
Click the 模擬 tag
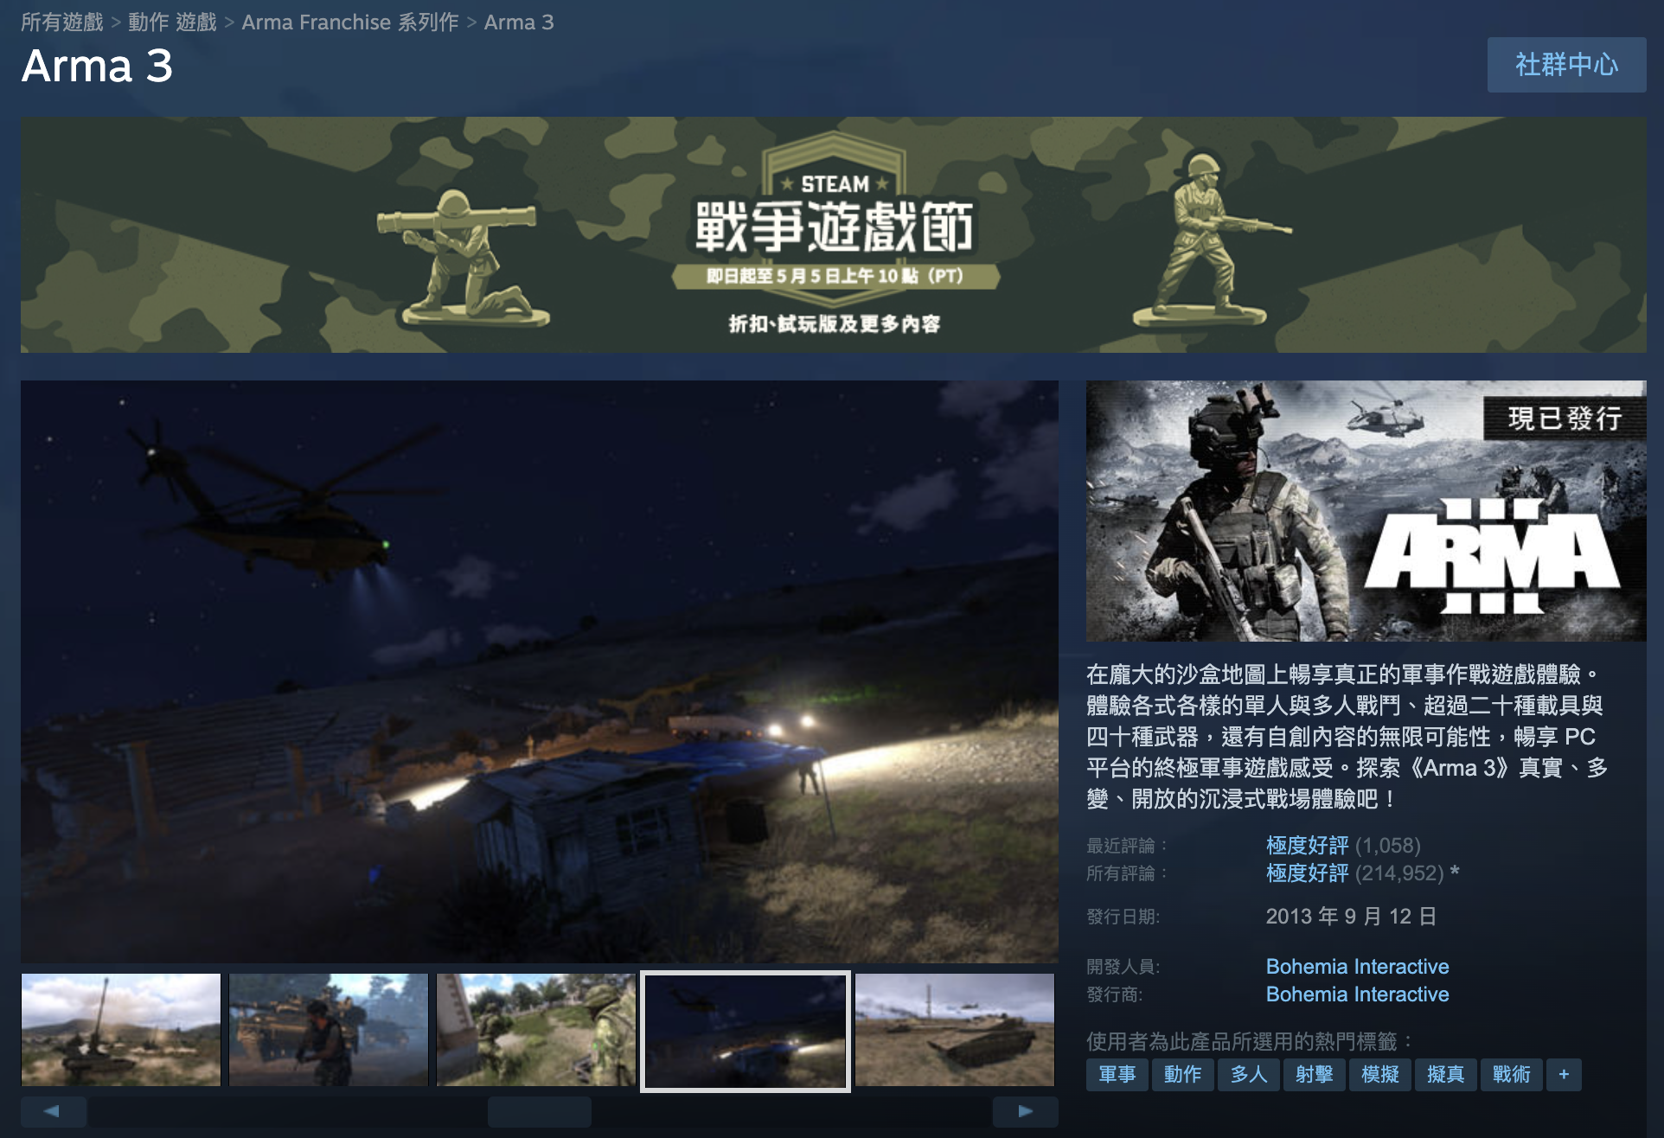[x=1379, y=1075]
